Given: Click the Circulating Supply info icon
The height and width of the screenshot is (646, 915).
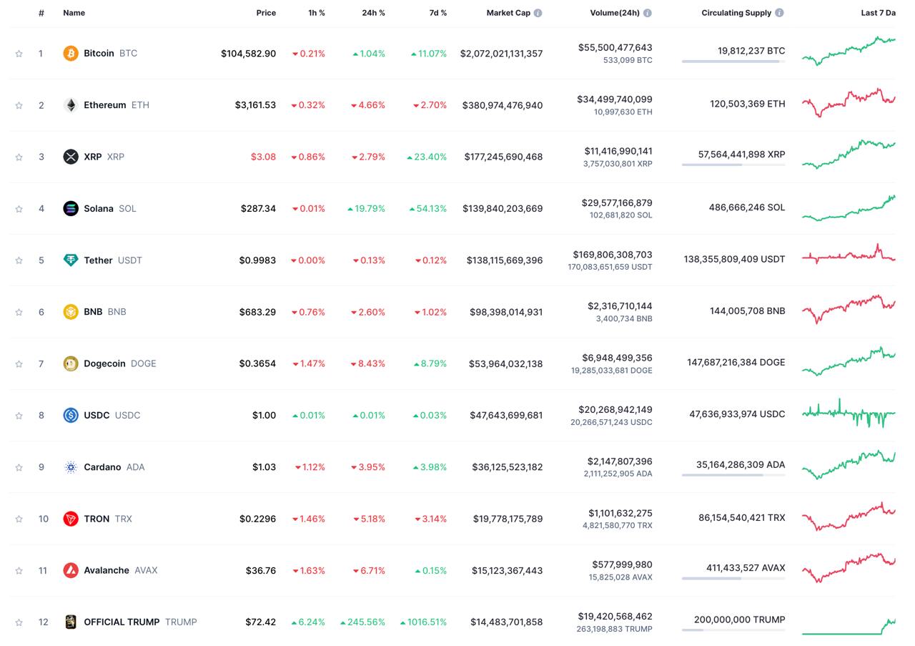Looking at the screenshot, I should 779,13.
